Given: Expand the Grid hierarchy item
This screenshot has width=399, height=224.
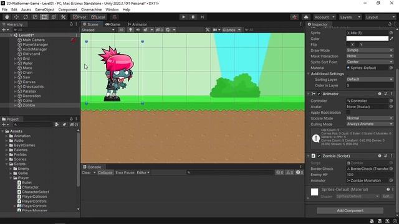Looking at the screenshot, I should tap(15, 58).
